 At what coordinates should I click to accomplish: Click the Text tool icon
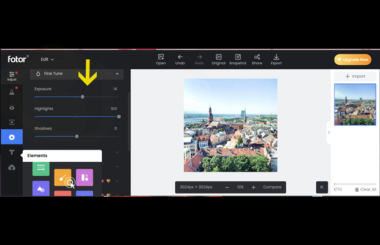coord(12,152)
